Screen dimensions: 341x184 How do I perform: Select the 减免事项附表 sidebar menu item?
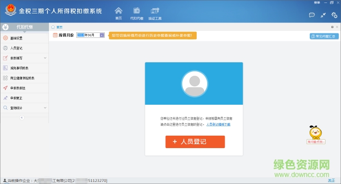point(24,68)
